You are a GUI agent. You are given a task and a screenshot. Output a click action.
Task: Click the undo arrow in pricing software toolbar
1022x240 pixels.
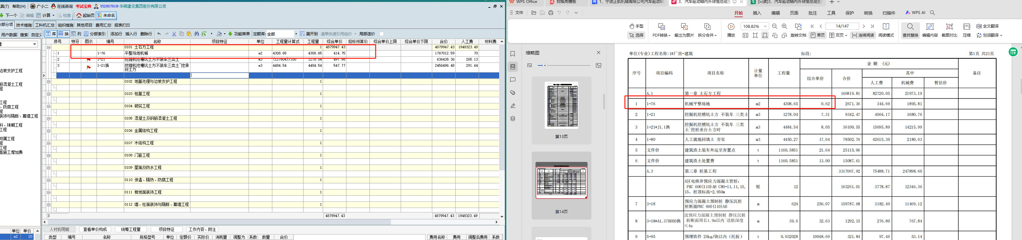point(159,34)
